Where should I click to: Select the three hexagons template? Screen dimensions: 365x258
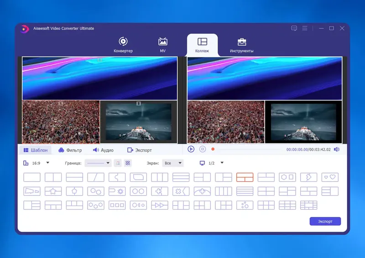pos(96,205)
